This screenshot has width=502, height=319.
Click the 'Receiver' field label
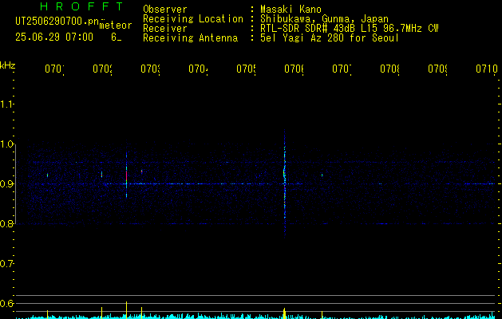[x=165, y=29]
